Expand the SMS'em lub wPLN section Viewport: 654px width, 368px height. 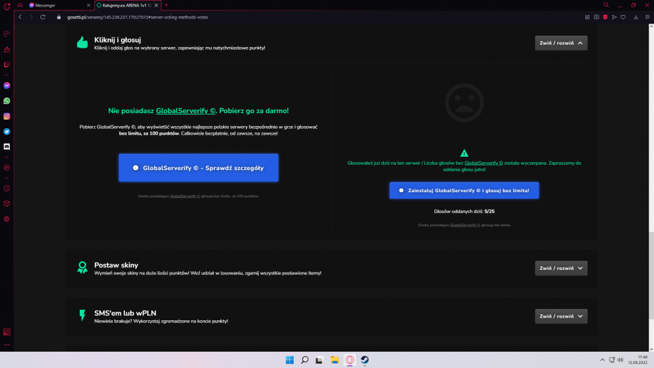point(561,316)
